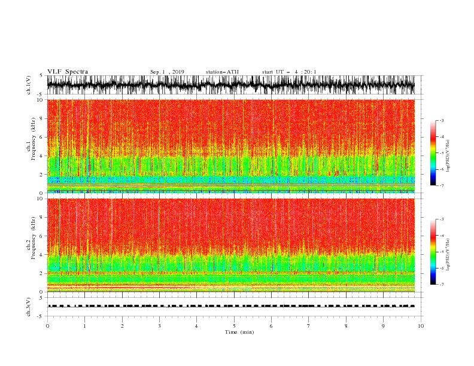Click the "start UT = 4:20:1" label
The height and width of the screenshot is (366, 474).
coord(289,72)
